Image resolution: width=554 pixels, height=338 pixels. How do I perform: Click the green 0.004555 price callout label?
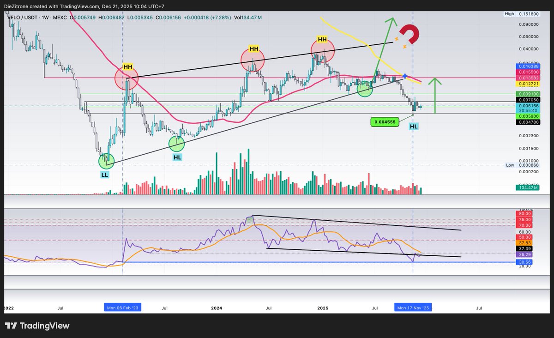(384, 123)
